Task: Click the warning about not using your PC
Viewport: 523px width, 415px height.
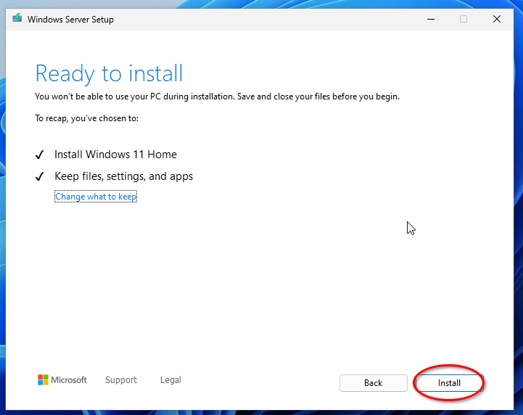Action: (x=217, y=96)
